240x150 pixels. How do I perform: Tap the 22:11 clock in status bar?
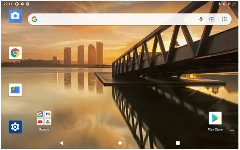coord(8,4)
